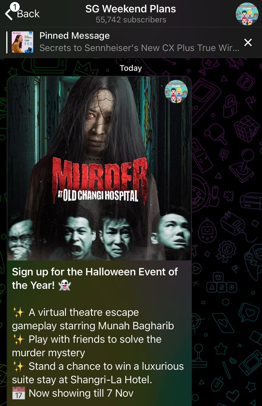
Task: Open SG Weekend Plans channel avatar in header
Action: [247, 14]
